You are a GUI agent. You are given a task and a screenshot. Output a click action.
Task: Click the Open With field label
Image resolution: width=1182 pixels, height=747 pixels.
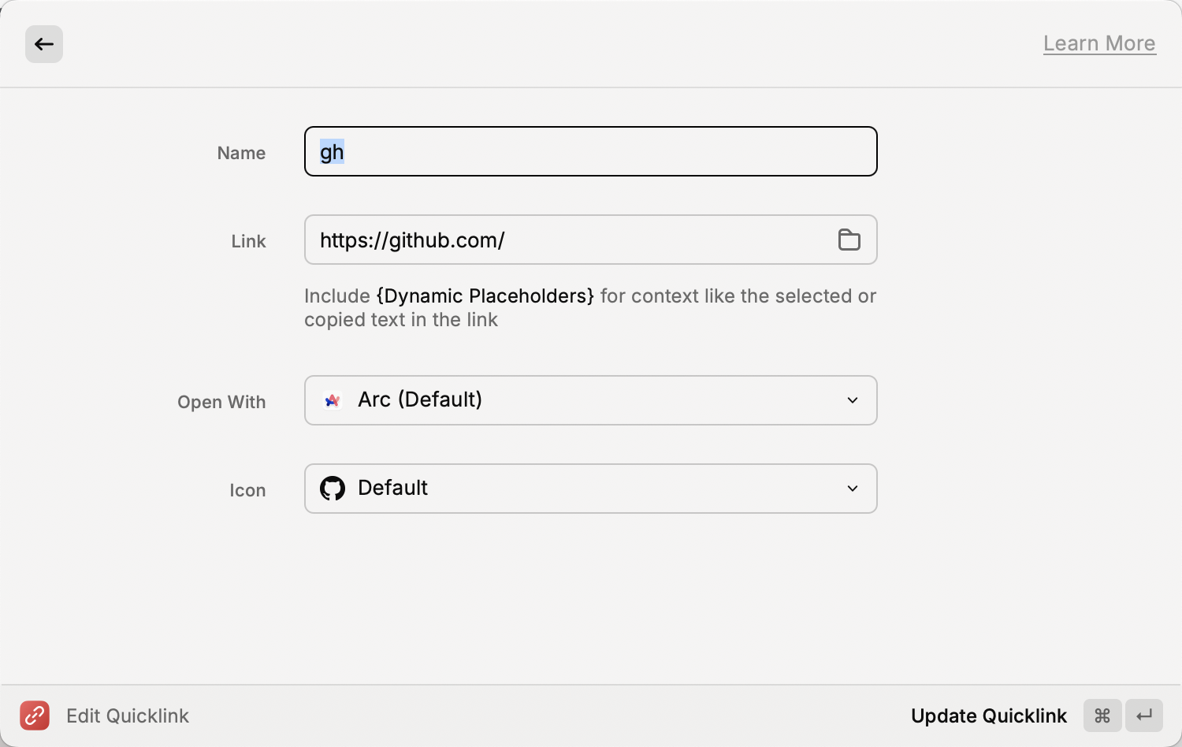[221, 402]
